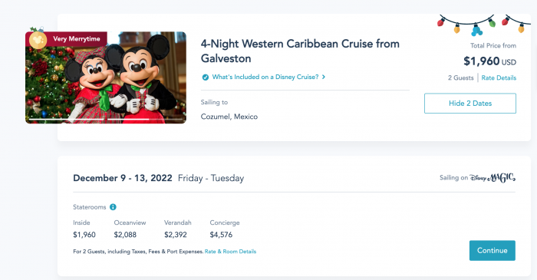Click Continue for December 9-13 sailing
The height and width of the screenshot is (280, 537).
click(493, 251)
